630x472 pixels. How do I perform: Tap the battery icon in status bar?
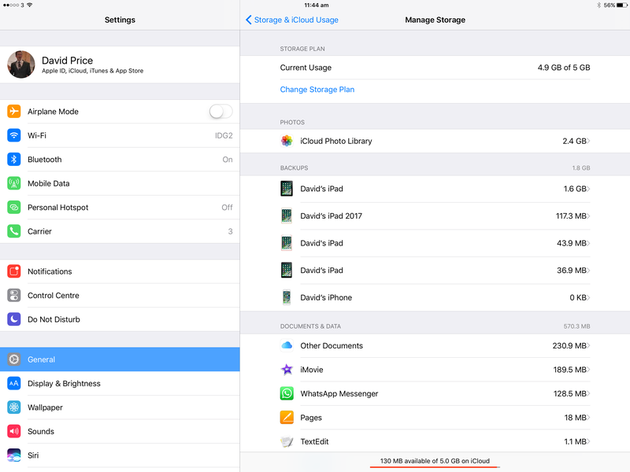621,6
